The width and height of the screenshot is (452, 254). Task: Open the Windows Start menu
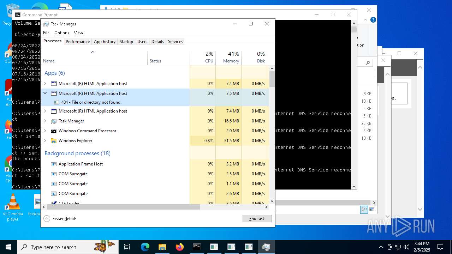pyautogui.click(x=8, y=247)
